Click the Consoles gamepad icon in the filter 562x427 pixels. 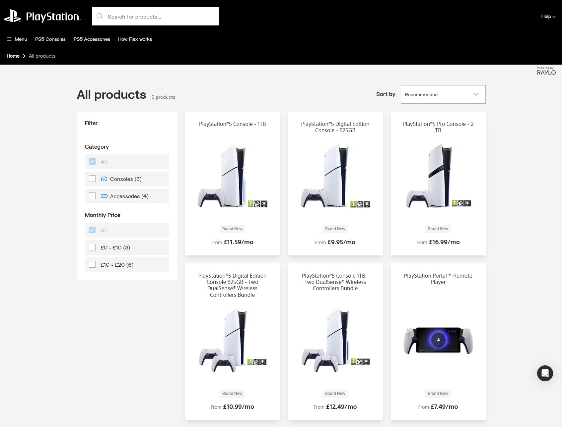[x=104, y=179]
